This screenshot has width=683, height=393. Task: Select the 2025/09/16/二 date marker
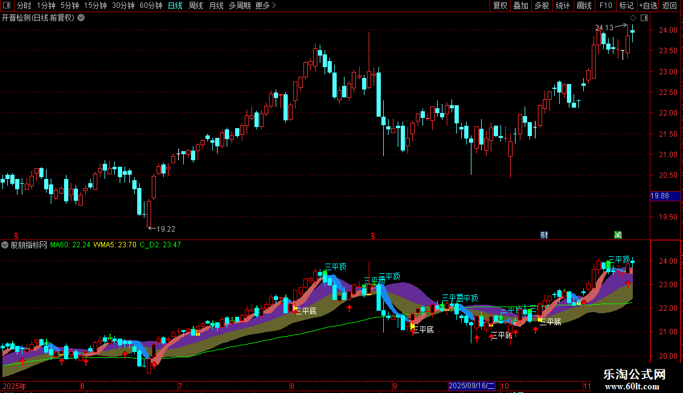(471, 386)
